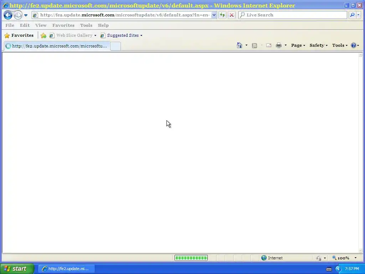The image size is (365, 274).
Task: Go back with the Back arrow button
Action: point(8,15)
